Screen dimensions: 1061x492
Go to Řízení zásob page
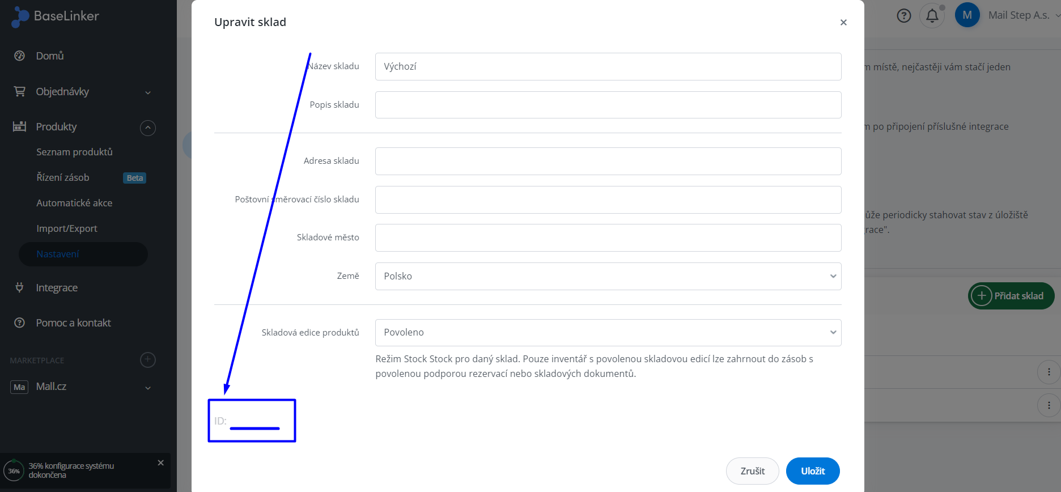[x=63, y=177]
